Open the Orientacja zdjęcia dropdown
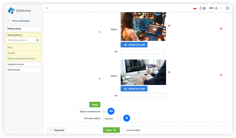The width and height of the screenshot is (236, 138). pyautogui.click(x=112, y=118)
